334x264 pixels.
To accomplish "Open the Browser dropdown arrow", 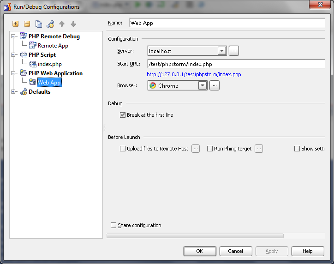I will point(203,85).
